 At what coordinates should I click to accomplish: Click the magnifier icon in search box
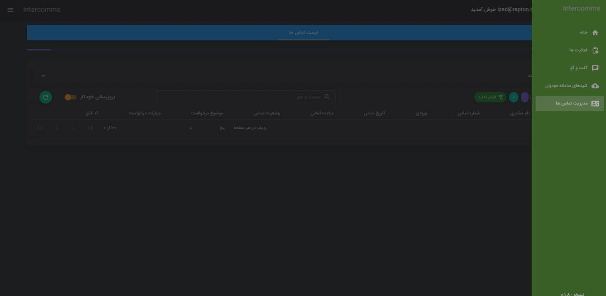click(x=327, y=97)
